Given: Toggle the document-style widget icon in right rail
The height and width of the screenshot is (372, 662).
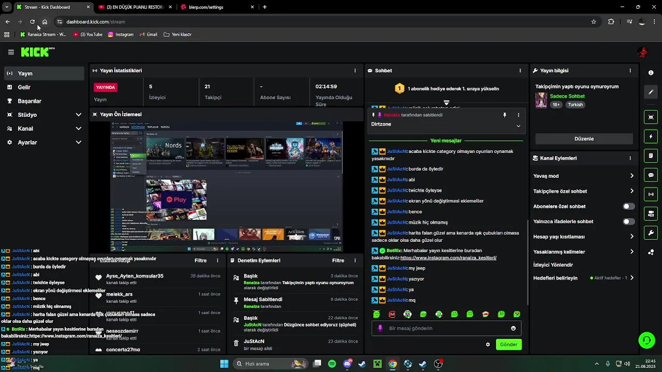Looking at the screenshot, I should [651, 156].
